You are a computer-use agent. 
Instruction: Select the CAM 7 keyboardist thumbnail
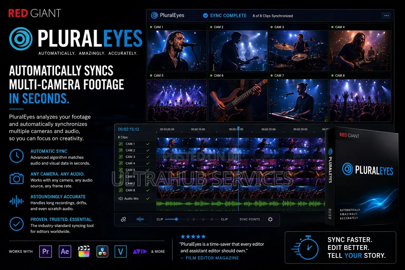point(298,100)
